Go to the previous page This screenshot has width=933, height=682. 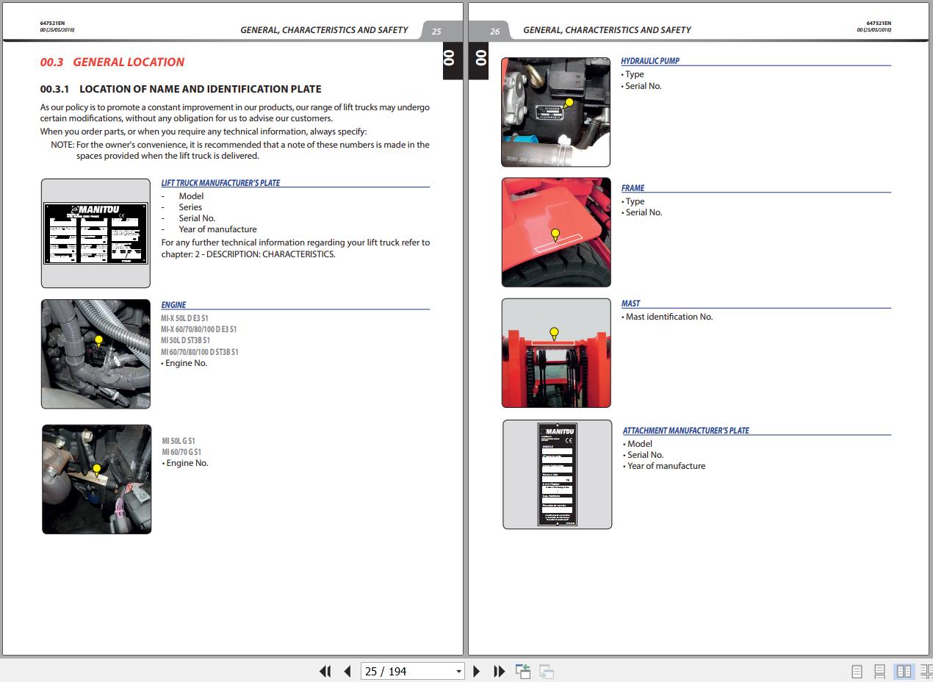(347, 671)
